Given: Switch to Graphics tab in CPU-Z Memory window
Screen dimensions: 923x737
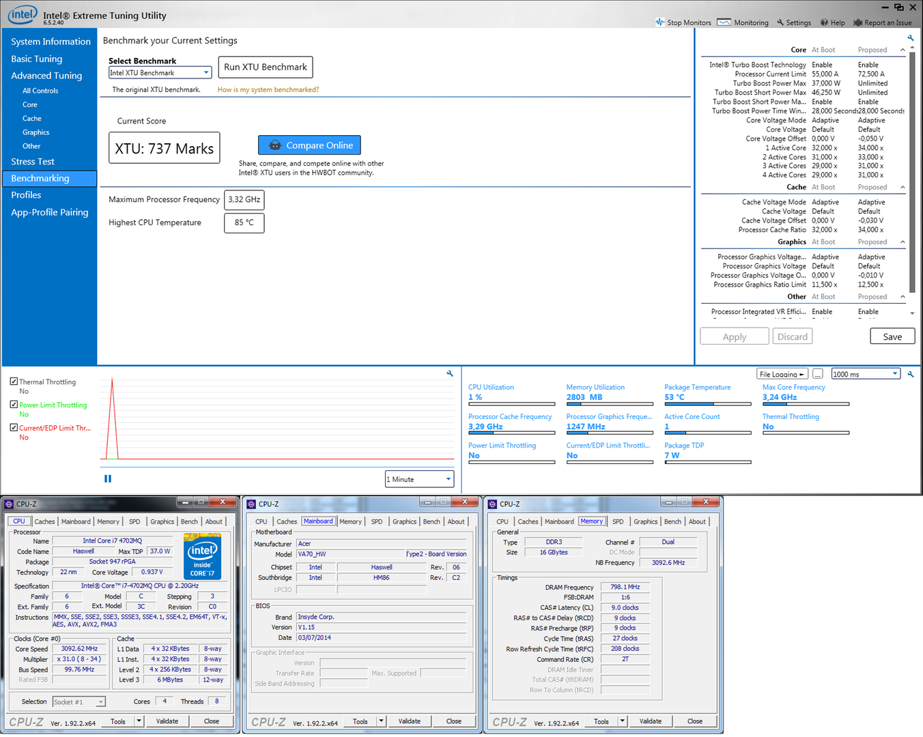Looking at the screenshot, I should (x=645, y=521).
